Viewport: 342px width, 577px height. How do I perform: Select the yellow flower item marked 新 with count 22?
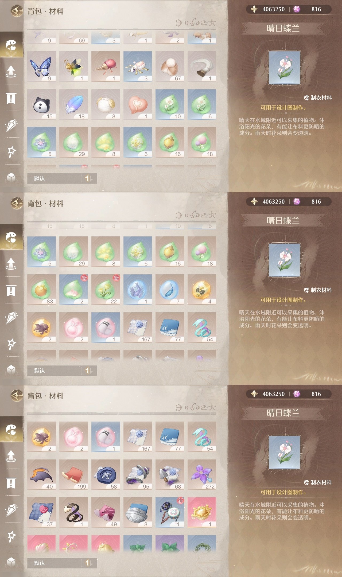(106, 290)
